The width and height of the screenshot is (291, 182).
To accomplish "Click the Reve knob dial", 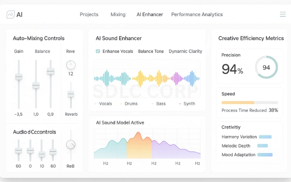I will click(x=71, y=65).
